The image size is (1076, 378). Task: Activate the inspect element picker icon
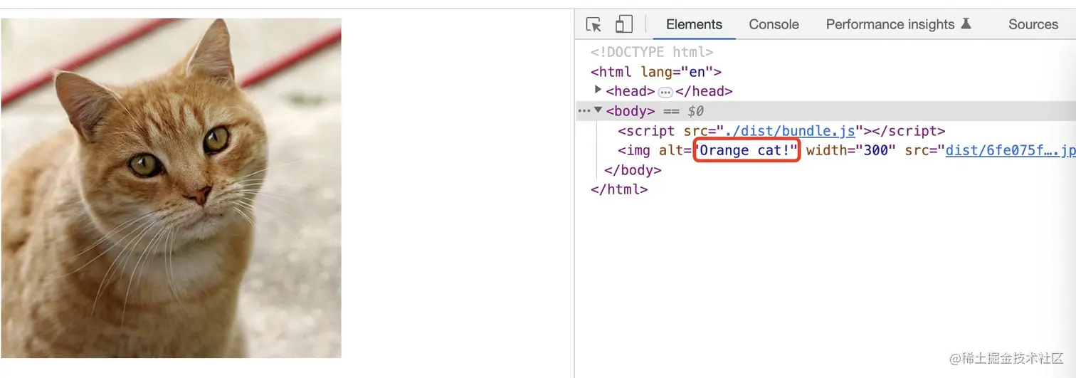click(594, 24)
